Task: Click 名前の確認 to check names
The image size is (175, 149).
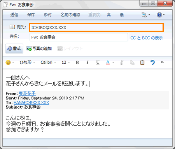Action: (70, 15)
